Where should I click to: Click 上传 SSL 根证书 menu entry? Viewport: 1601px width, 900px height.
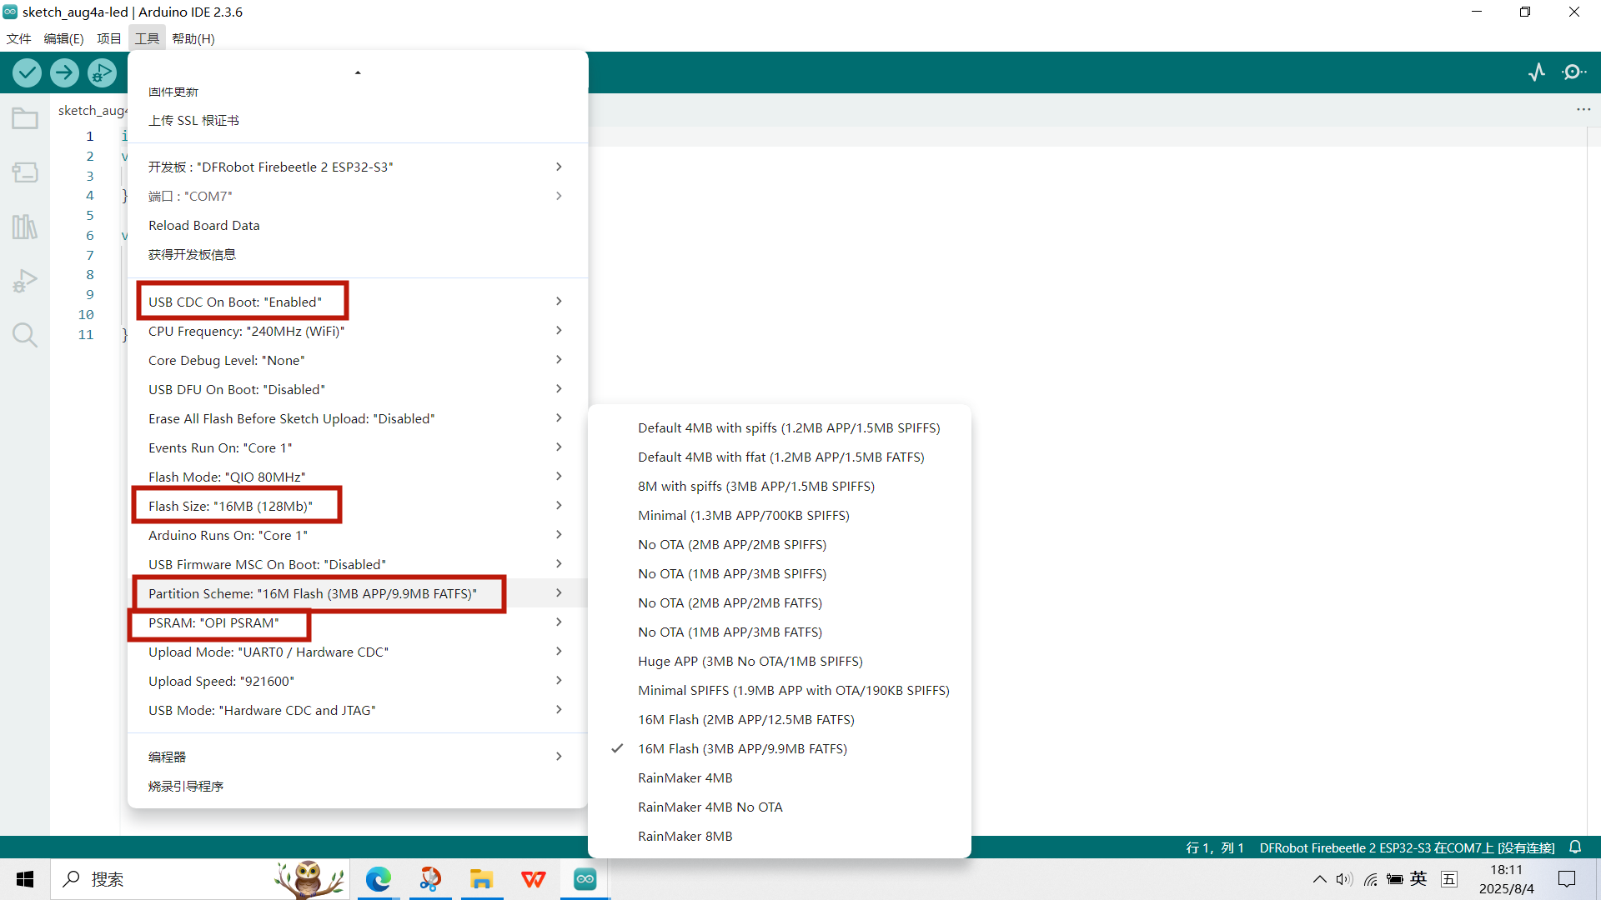tap(357, 121)
